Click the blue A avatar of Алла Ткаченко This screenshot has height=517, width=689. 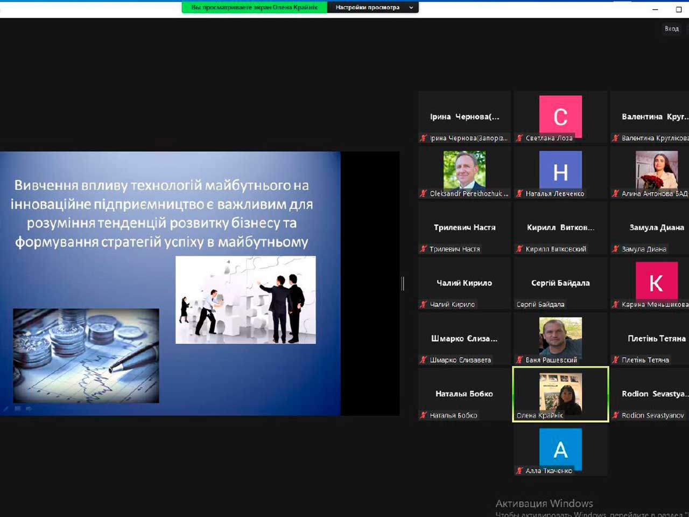click(560, 449)
